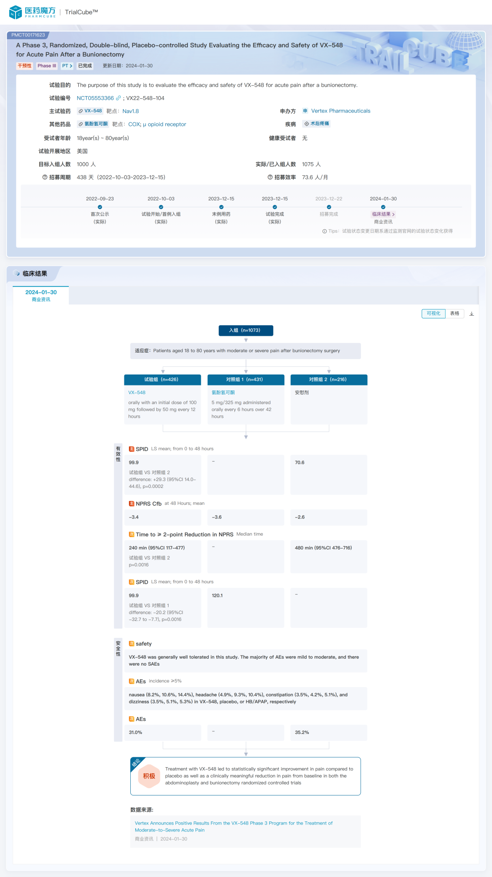The height and width of the screenshot is (877, 492).
Task: Switch to 可视化 visual view
Action: pos(433,313)
